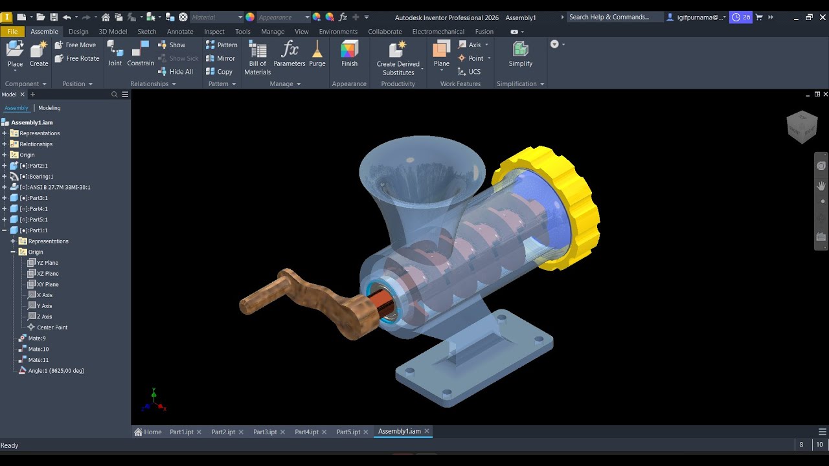The height and width of the screenshot is (466, 829).
Task: Expand the Bearing:1 tree node
Action: pyautogui.click(x=5, y=177)
